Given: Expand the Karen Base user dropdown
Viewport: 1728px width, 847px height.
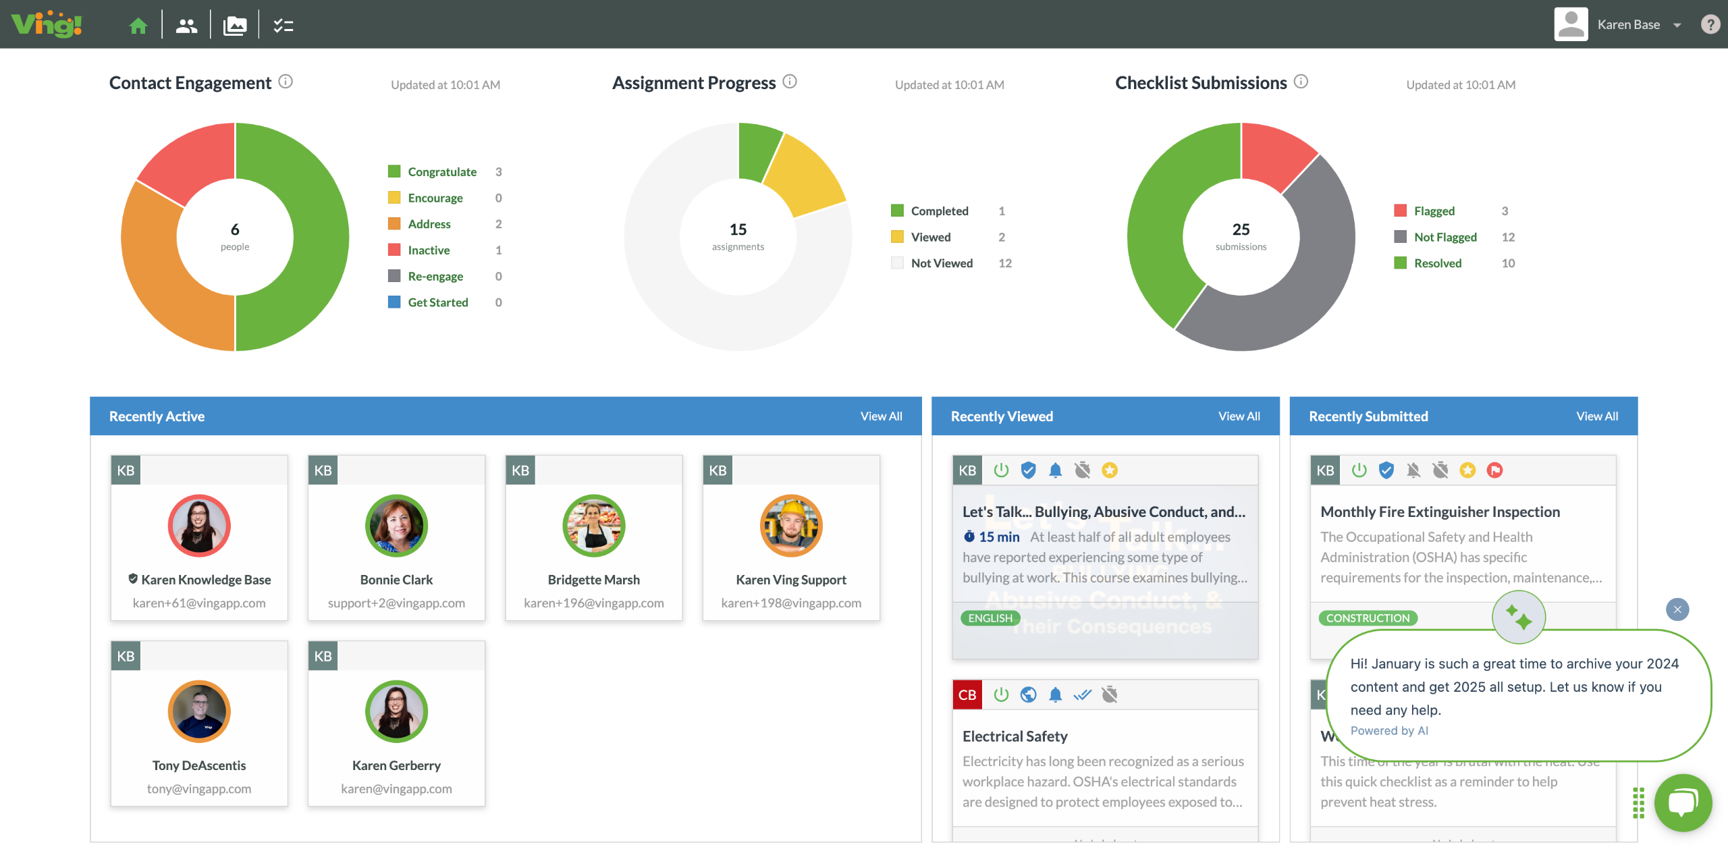Looking at the screenshot, I should 1677,26.
